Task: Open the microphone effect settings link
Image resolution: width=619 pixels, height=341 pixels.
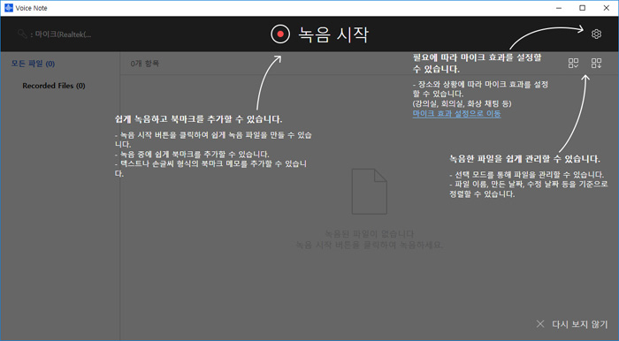Action: (x=457, y=114)
